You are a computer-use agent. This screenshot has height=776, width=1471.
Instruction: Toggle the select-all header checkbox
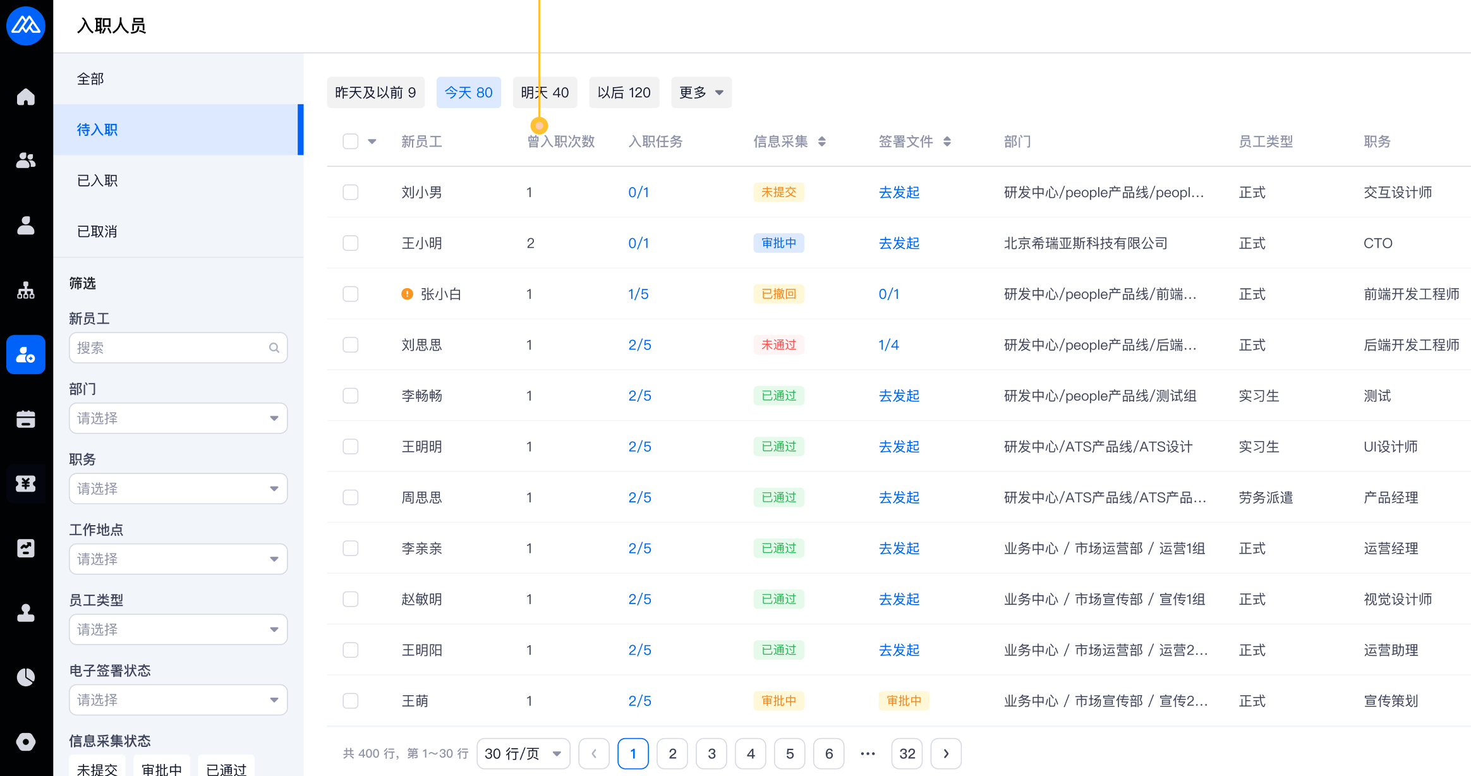(351, 141)
